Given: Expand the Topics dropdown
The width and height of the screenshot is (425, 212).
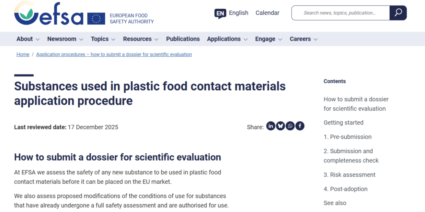Looking at the screenshot, I should click(103, 39).
